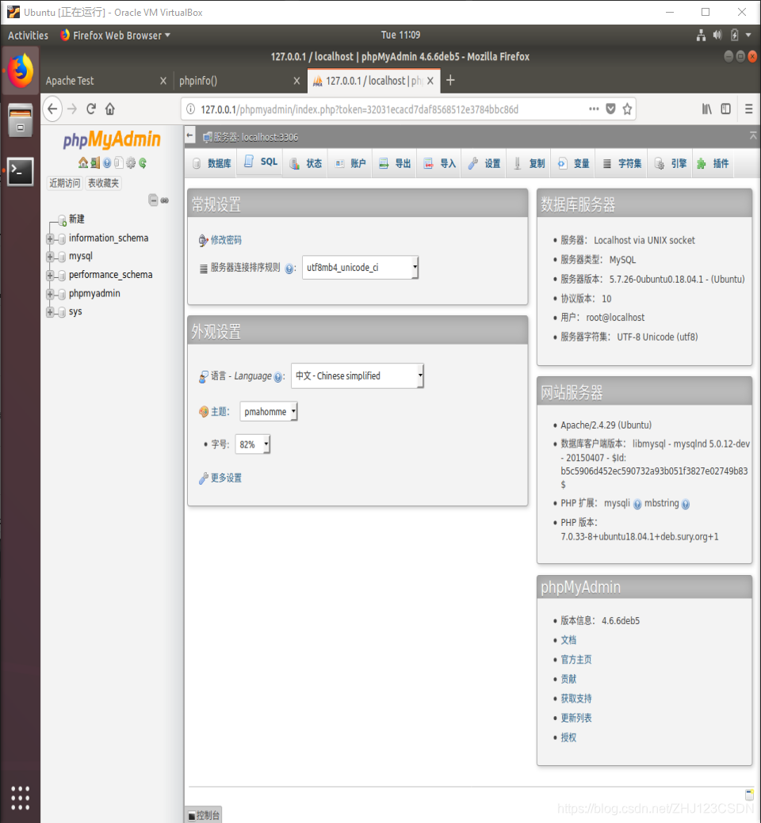Screen dimensions: 761x823
Task: Click 获取支持 get support link
Action: click(x=576, y=699)
